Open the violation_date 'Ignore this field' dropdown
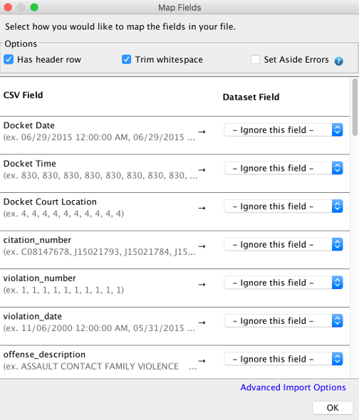359x420 pixels. [x=283, y=321]
